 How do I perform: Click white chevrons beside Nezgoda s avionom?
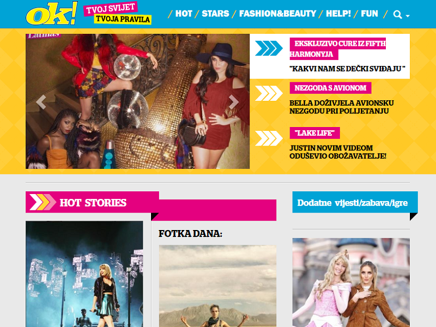click(x=269, y=93)
